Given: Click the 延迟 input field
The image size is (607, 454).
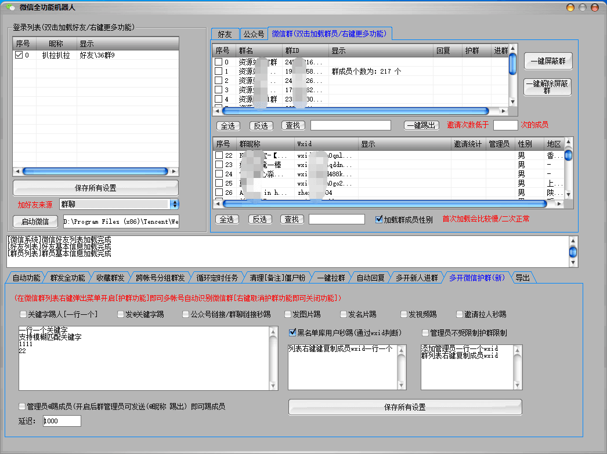Looking at the screenshot, I should click(62, 421).
